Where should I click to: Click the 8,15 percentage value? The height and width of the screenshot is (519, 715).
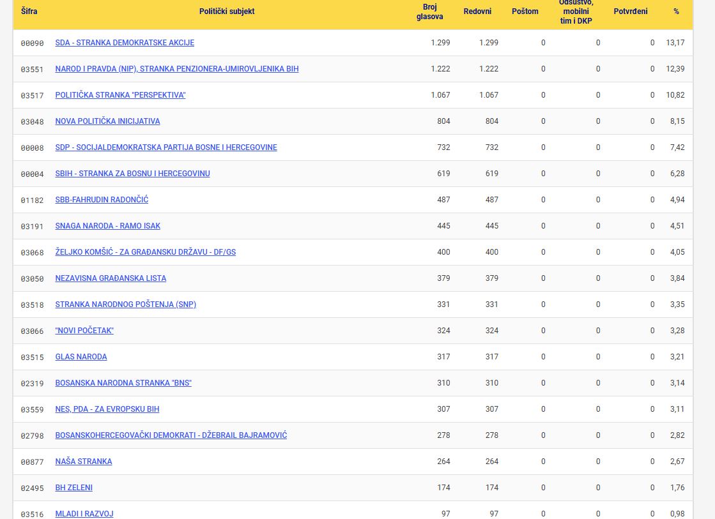[677, 121]
